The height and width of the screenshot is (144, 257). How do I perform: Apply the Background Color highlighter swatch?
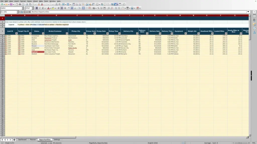point(53,8)
